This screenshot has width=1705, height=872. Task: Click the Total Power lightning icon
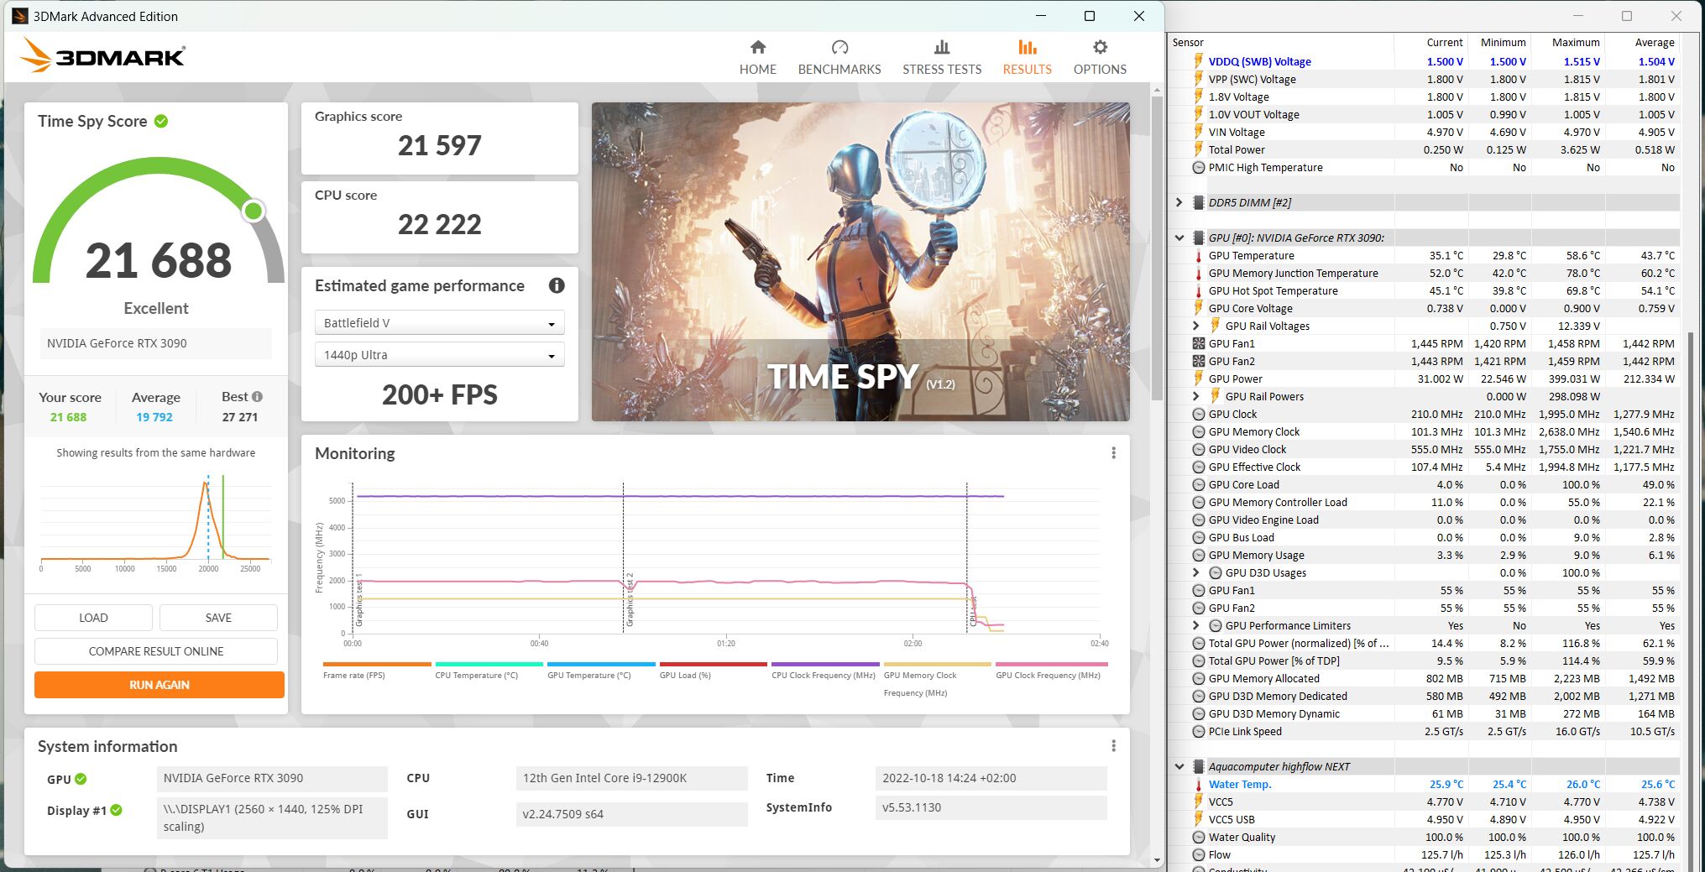pyautogui.click(x=1199, y=149)
